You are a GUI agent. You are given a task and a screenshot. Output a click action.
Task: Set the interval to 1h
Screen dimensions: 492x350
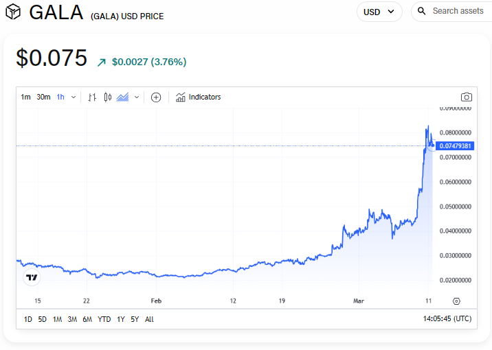[x=60, y=97]
